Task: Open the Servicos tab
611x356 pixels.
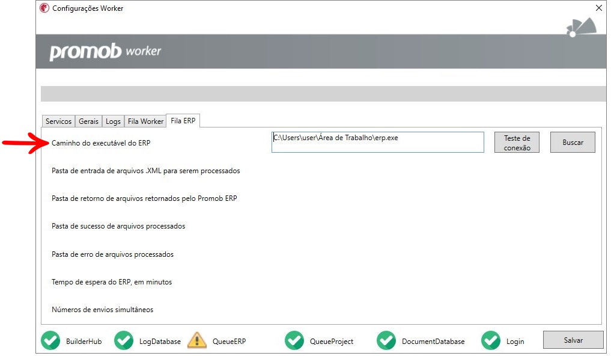Action: tap(58, 121)
